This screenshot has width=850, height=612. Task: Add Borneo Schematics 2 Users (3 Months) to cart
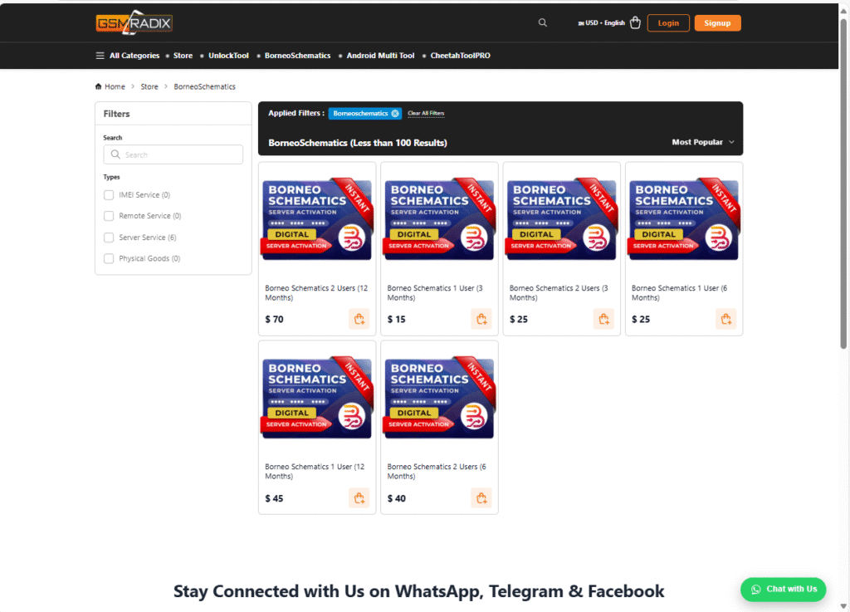pyautogui.click(x=603, y=319)
